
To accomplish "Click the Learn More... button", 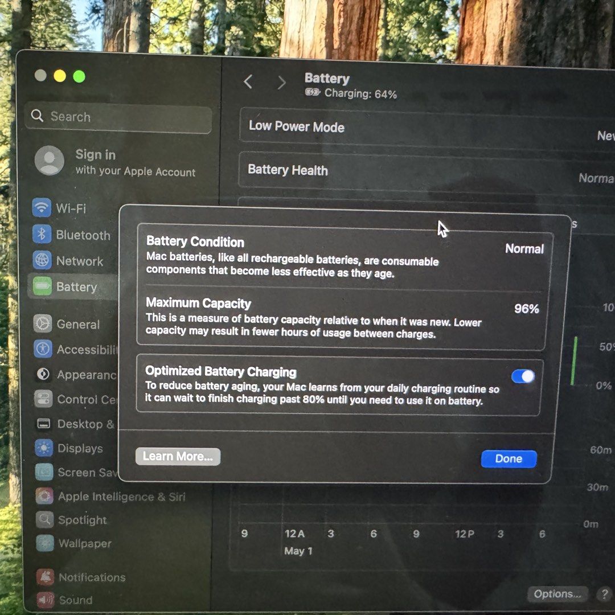I will pos(178,456).
